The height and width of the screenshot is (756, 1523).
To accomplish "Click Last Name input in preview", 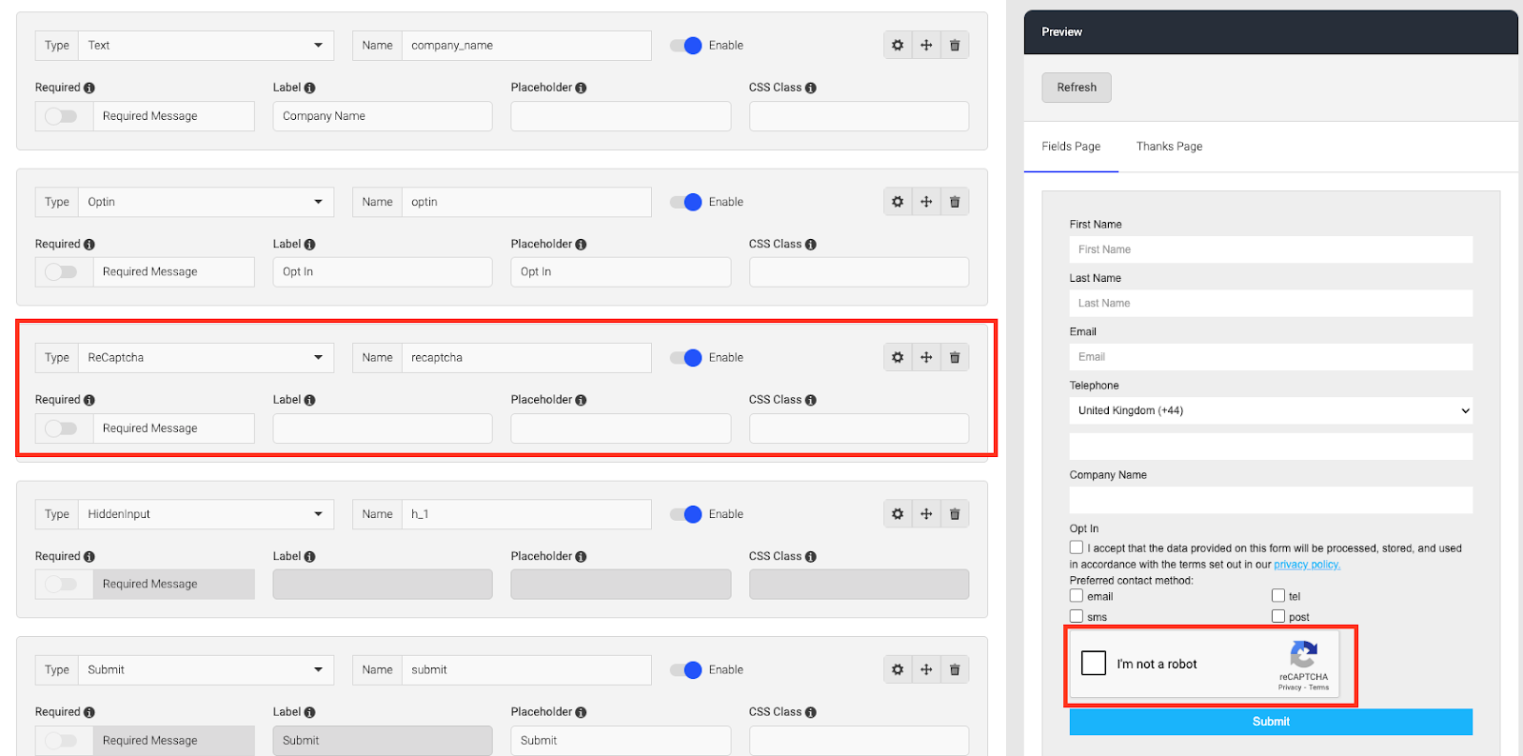I will point(1271,303).
